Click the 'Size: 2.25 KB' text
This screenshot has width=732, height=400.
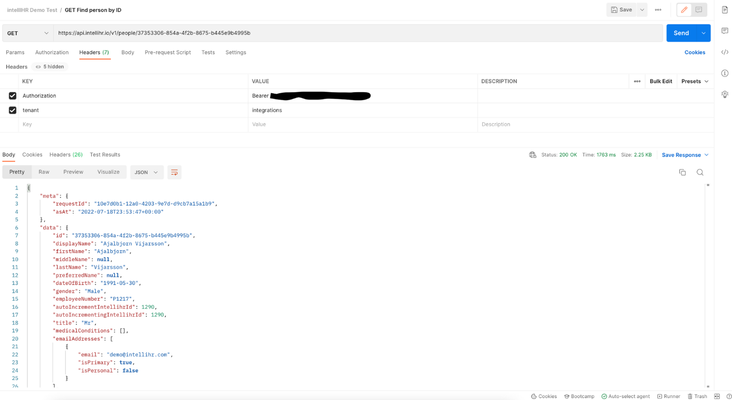(636, 155)
